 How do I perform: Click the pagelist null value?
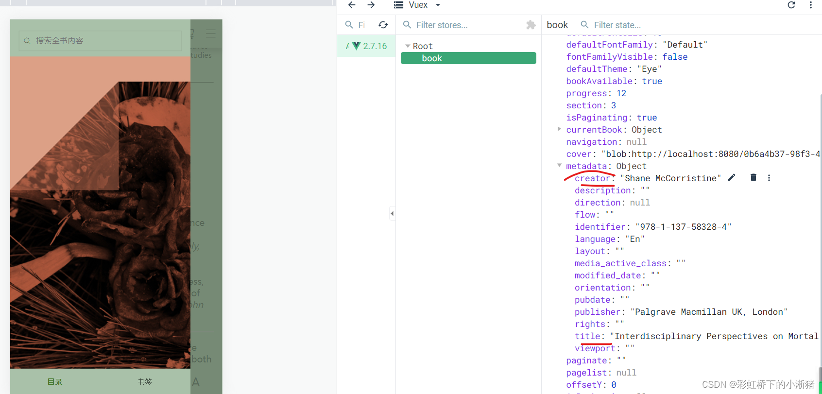tap(626, 373)
